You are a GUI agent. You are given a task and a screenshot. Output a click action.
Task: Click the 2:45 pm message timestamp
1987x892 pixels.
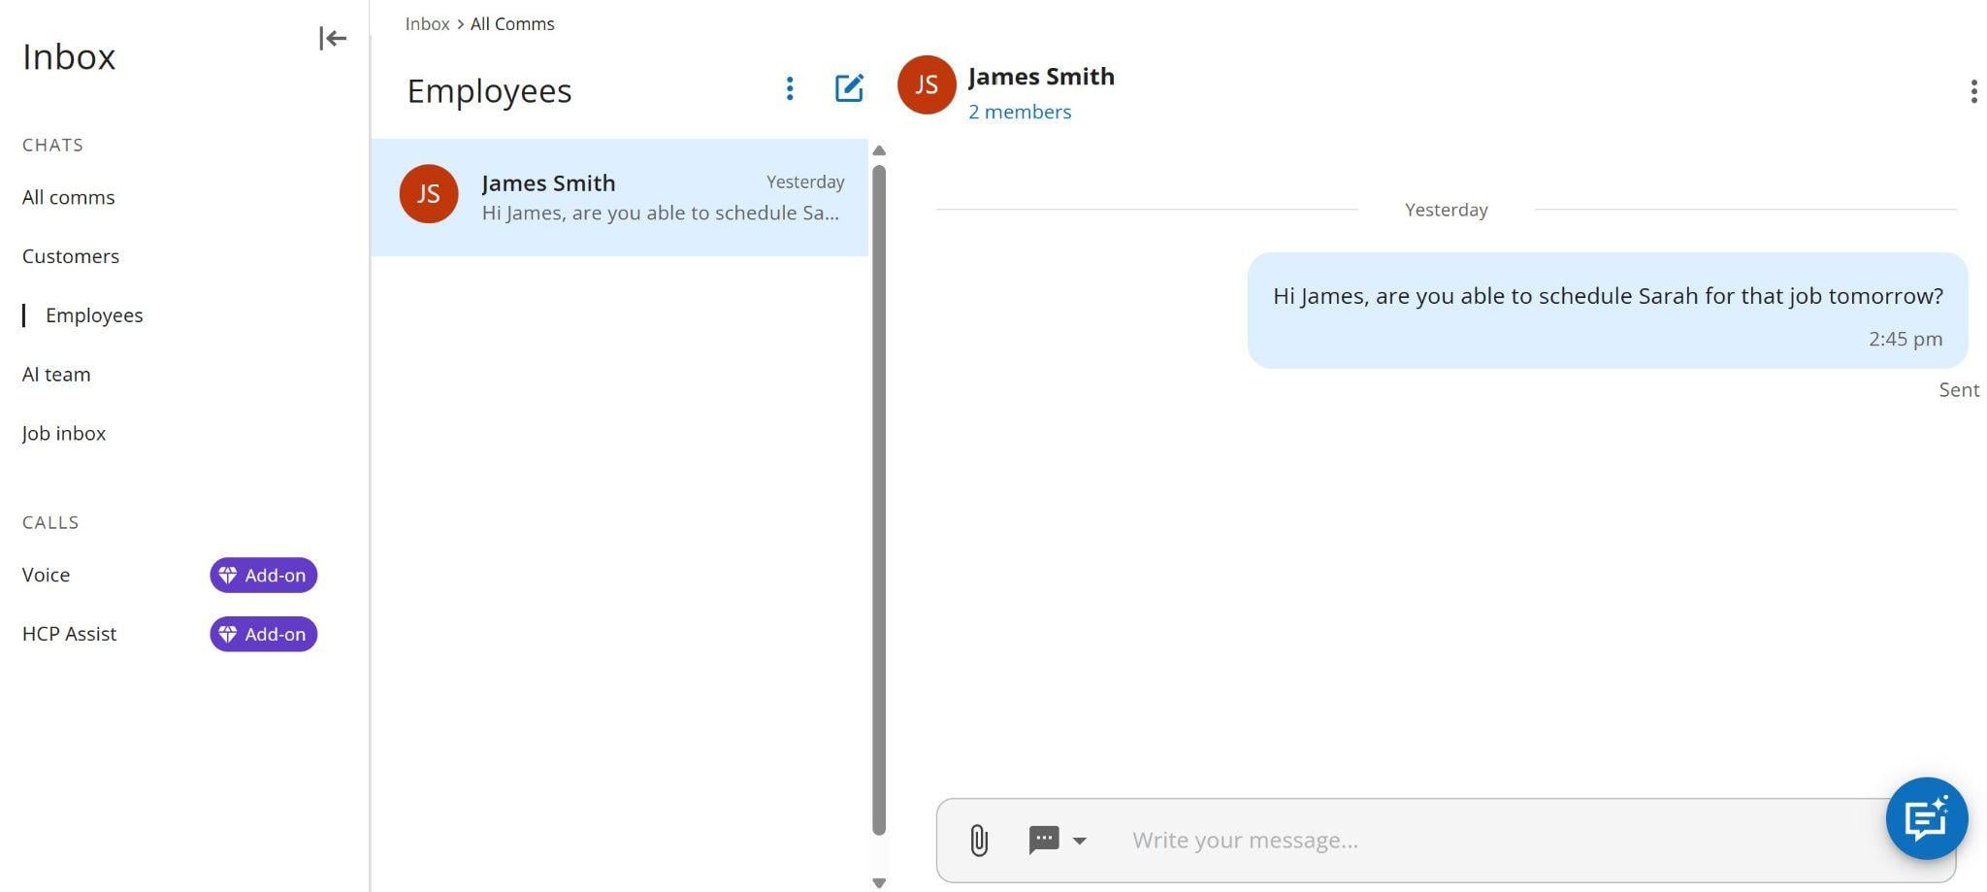click(1906, 339)
